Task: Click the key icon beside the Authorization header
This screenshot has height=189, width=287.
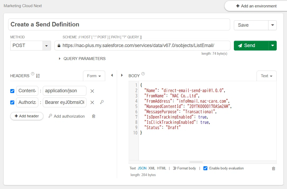Action: tap(102, 102)
